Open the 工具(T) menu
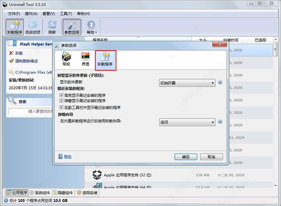 [66, 14]
